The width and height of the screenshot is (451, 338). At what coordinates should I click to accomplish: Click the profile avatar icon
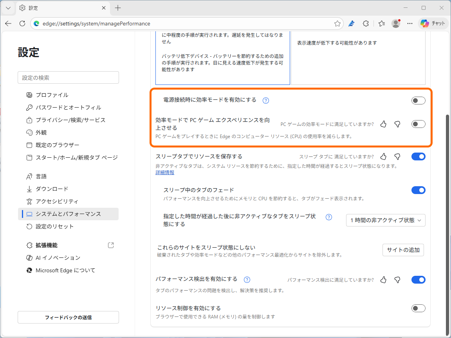[x=395, y=23]
